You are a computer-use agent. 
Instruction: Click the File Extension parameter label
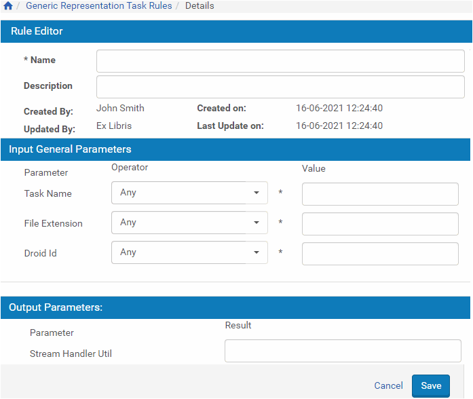pos(53,223)
